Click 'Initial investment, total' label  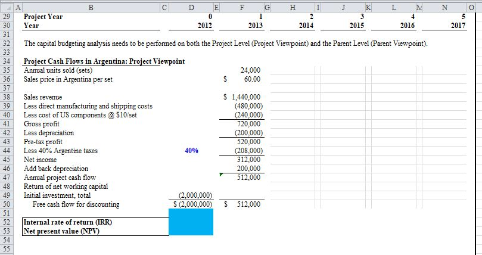click(57, 195)
